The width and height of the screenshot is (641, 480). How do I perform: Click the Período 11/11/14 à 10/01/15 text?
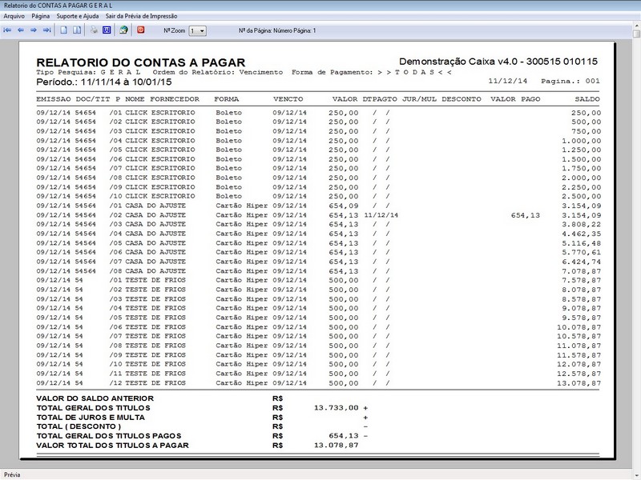click(x=104, y=82)
